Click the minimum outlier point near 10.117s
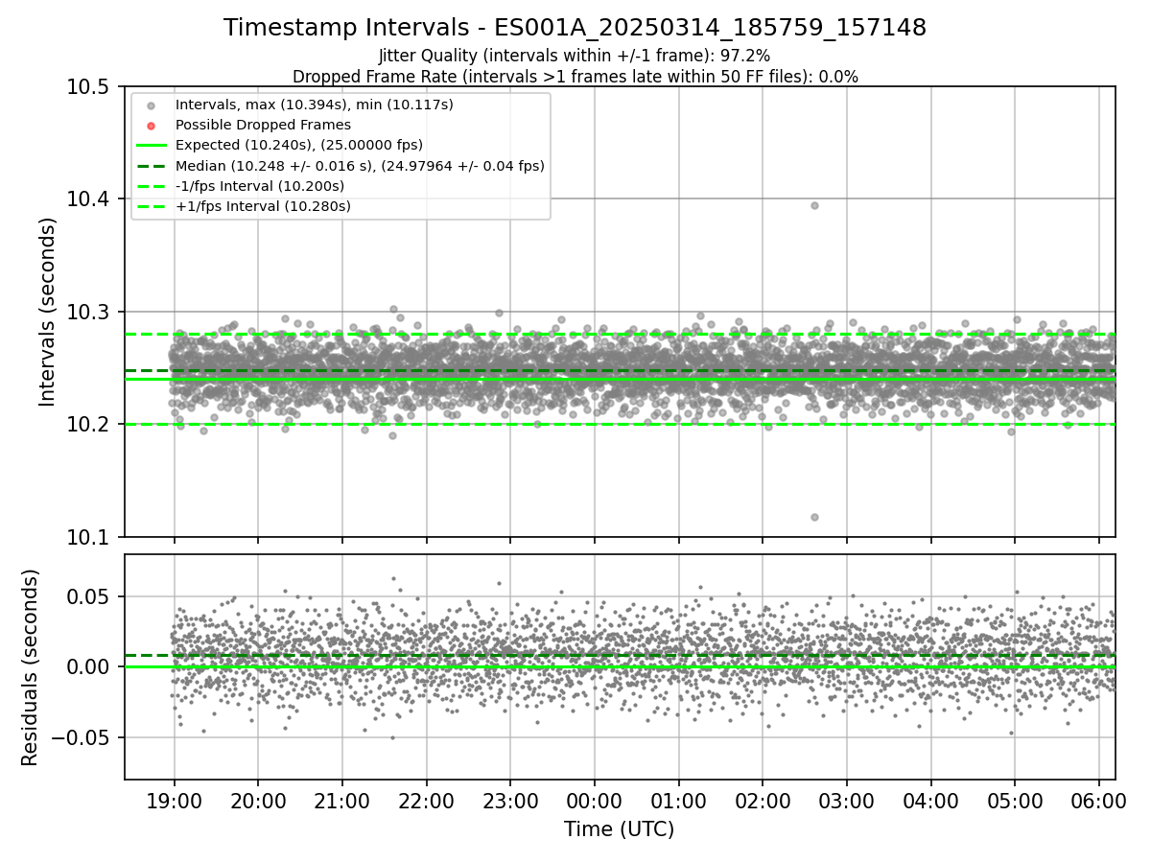Image resolution: width=1151 pixels, height=863 pixels. pyautogui.click(x=814, y=517)
